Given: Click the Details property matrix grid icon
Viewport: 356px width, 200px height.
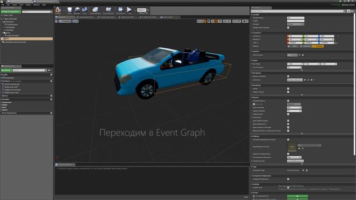Looking at the screenshot, I should point(349,11).
